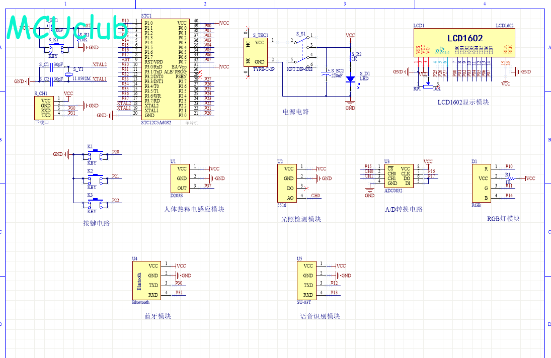This screenshot has width=551, height=358.
Task: Select the ADC0832 converter chip U3
Action: tap(399, 175)
